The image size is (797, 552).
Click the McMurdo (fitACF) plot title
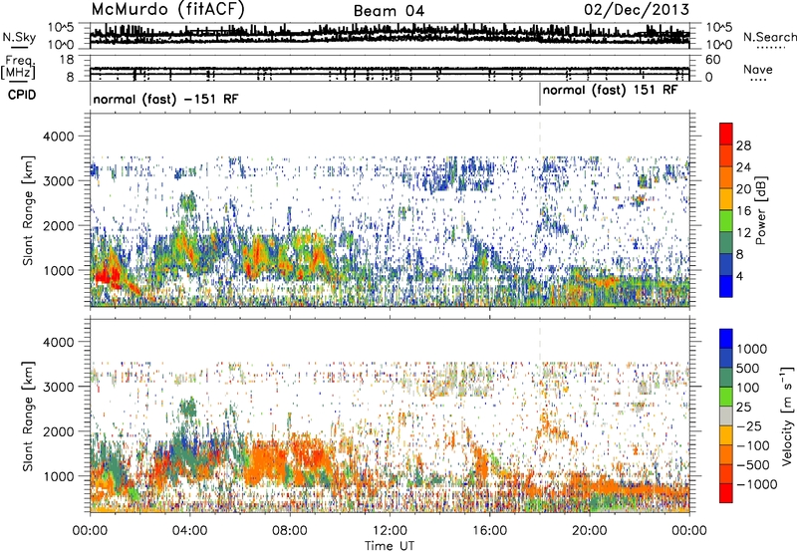coord(167,10)
